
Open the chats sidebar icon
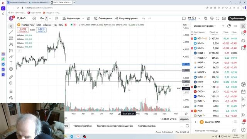[244, 48]
